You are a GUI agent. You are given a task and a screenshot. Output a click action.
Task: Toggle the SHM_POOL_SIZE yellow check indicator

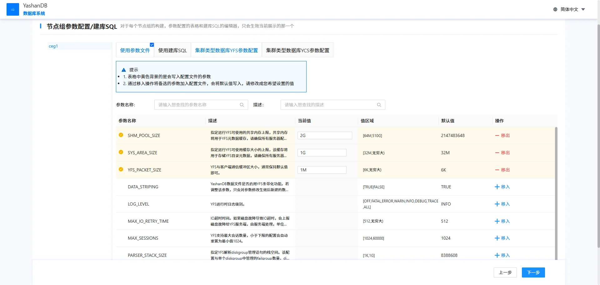pyautogui.click(x=121, y=135)
